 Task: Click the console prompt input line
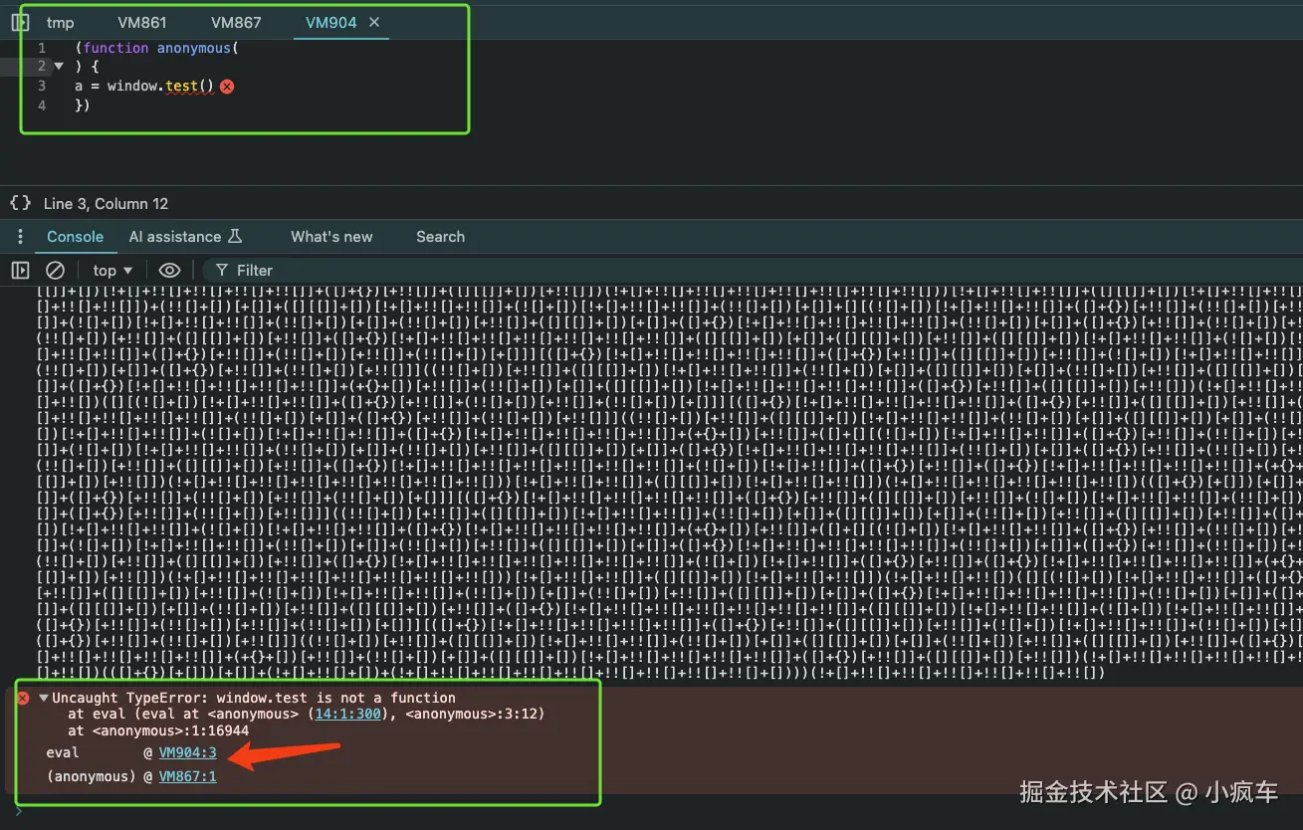(x=657, y=814)
